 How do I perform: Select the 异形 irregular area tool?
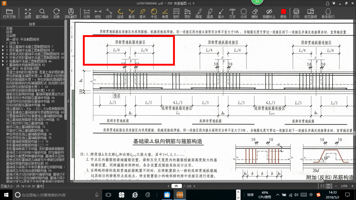pos(188,13)
